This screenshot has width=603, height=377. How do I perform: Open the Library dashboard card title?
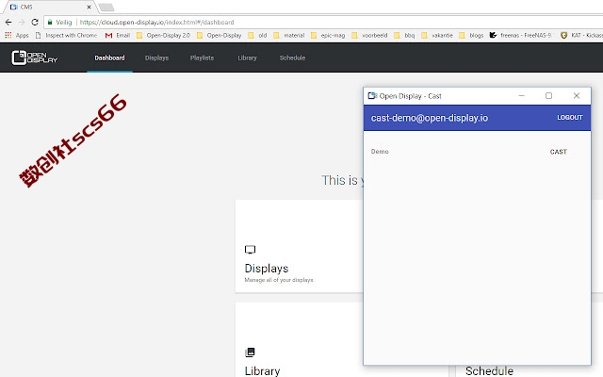262,370
